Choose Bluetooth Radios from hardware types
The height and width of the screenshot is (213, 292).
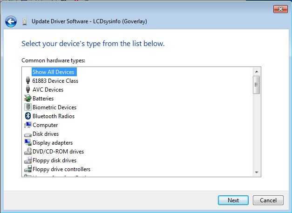(x=53, y=116)
